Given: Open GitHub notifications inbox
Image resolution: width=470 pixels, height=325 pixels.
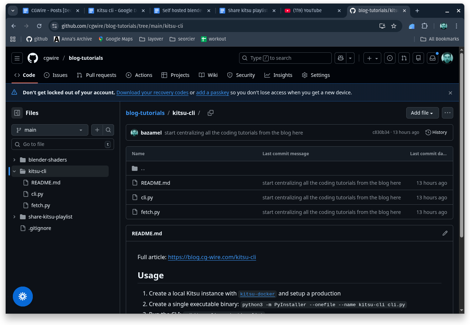Looking at the screenshot, I should pos(432,58).
